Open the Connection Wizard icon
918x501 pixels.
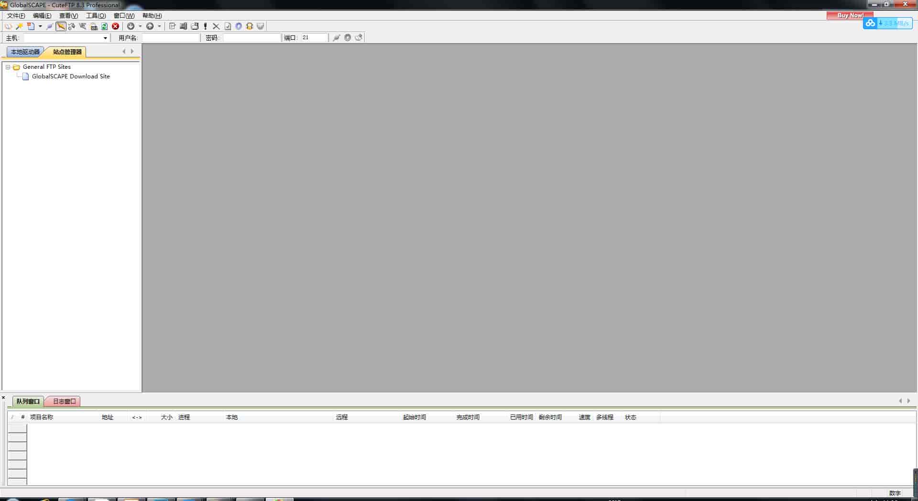[x=19, y=26]
